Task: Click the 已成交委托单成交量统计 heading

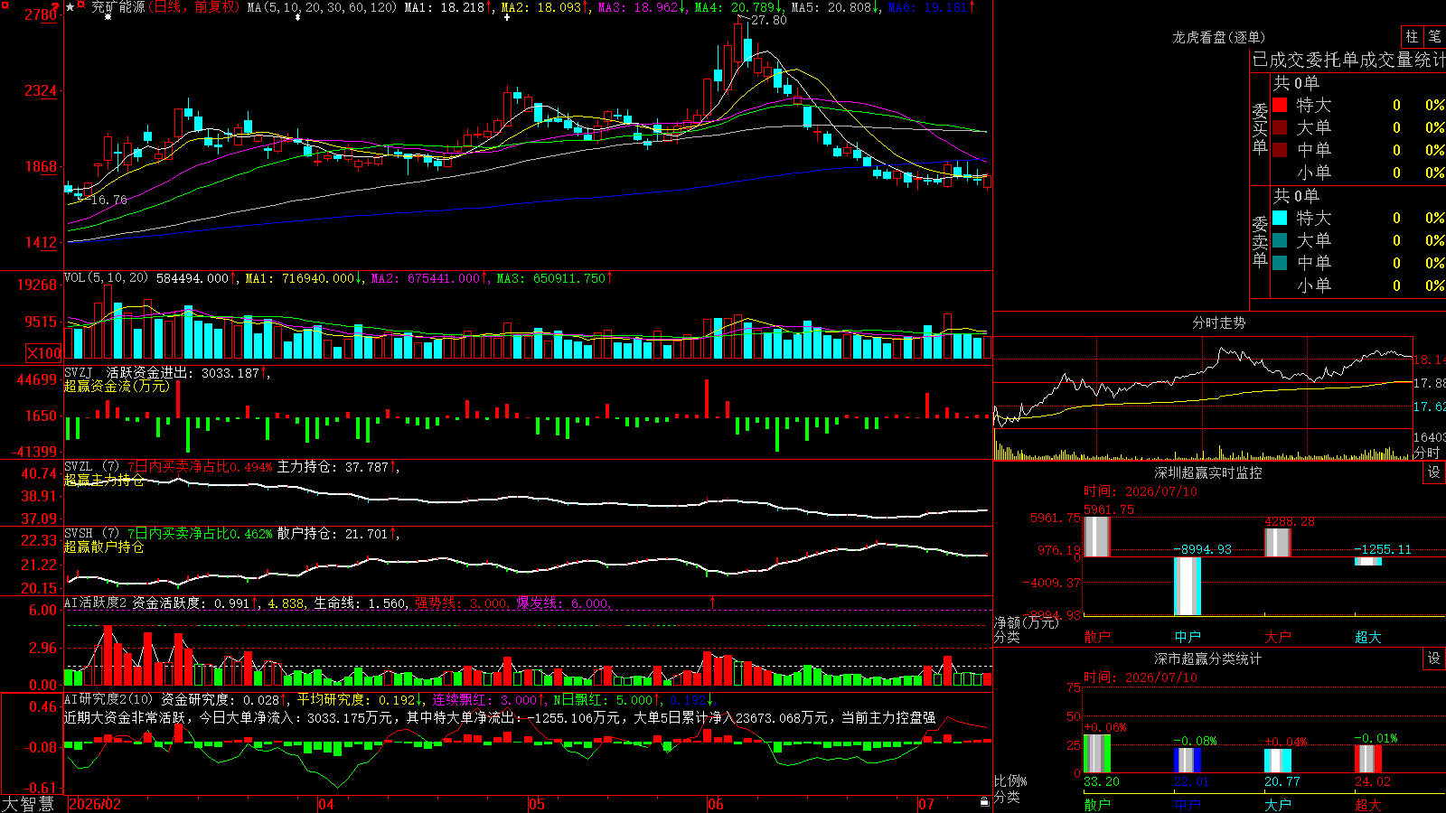Action: 1348,60
